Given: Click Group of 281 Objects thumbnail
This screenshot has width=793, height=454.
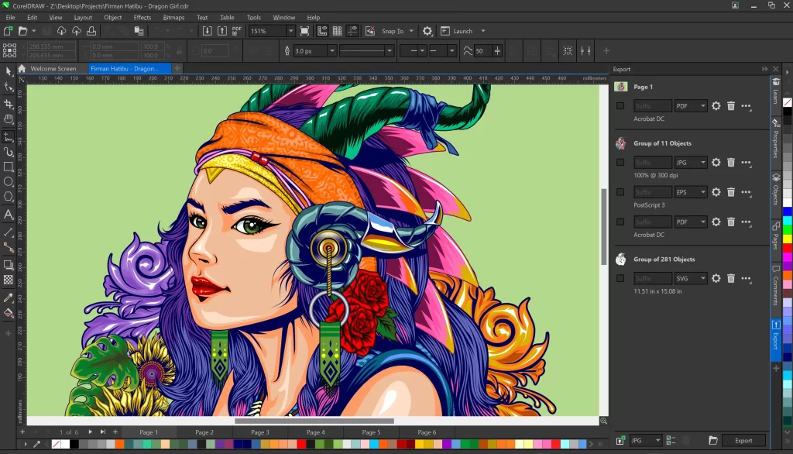Looking at the screenshot, I should pyautogui.click(x=620, y=259).
